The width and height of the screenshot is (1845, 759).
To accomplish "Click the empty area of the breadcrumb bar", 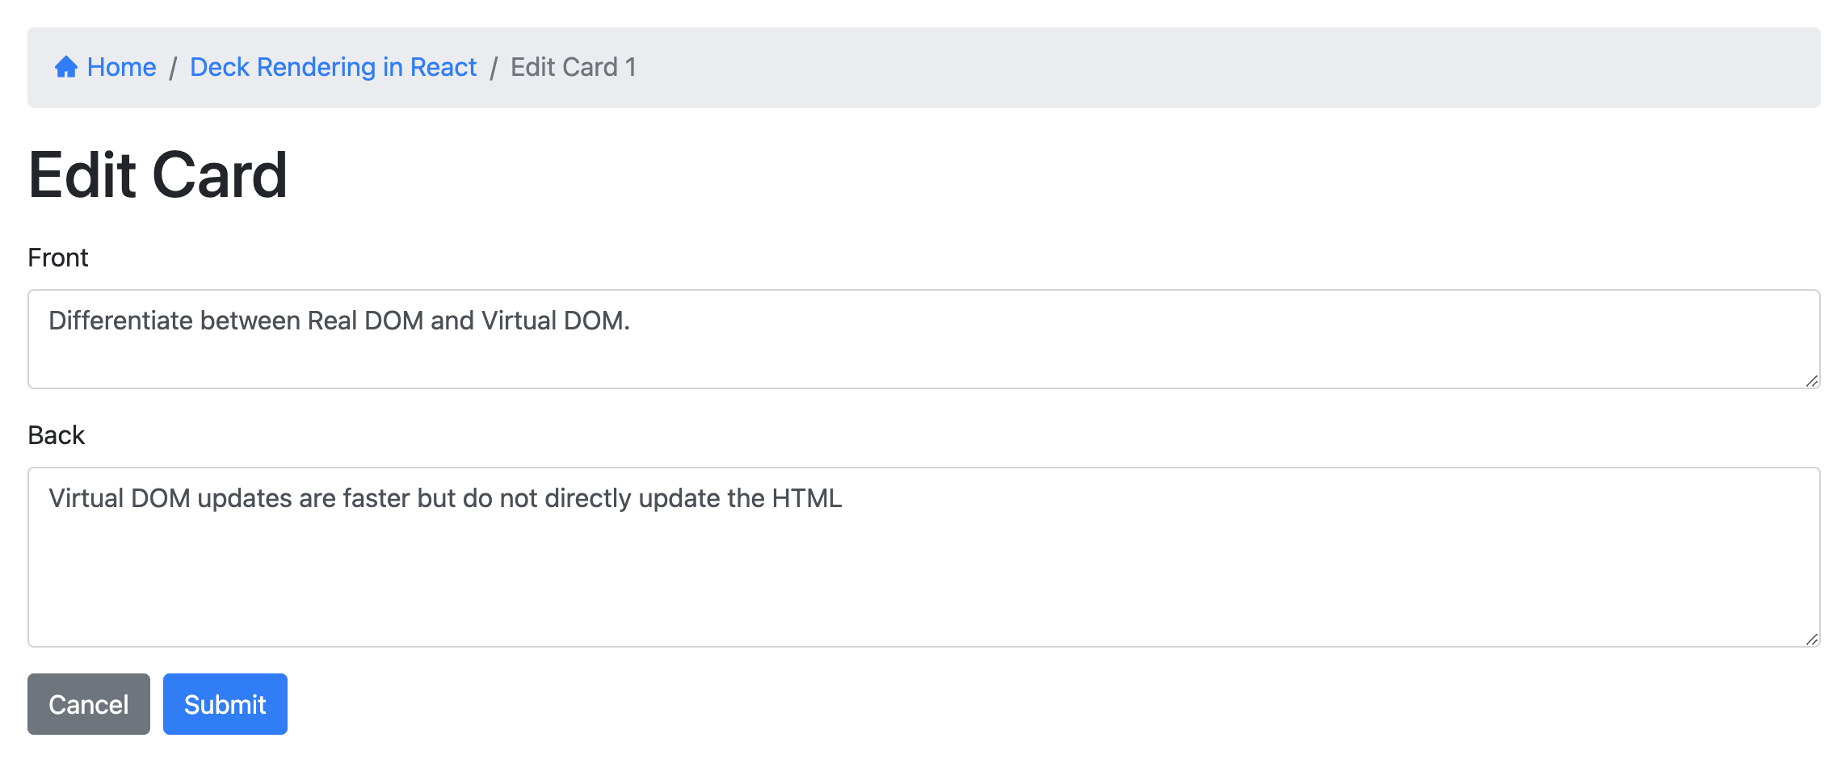I will tap(1212, 68).
